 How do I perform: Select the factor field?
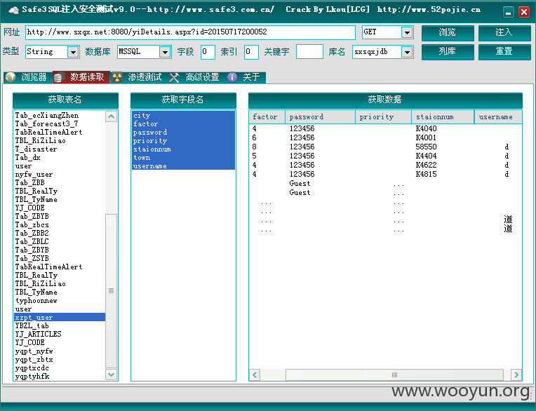(184, 123)
